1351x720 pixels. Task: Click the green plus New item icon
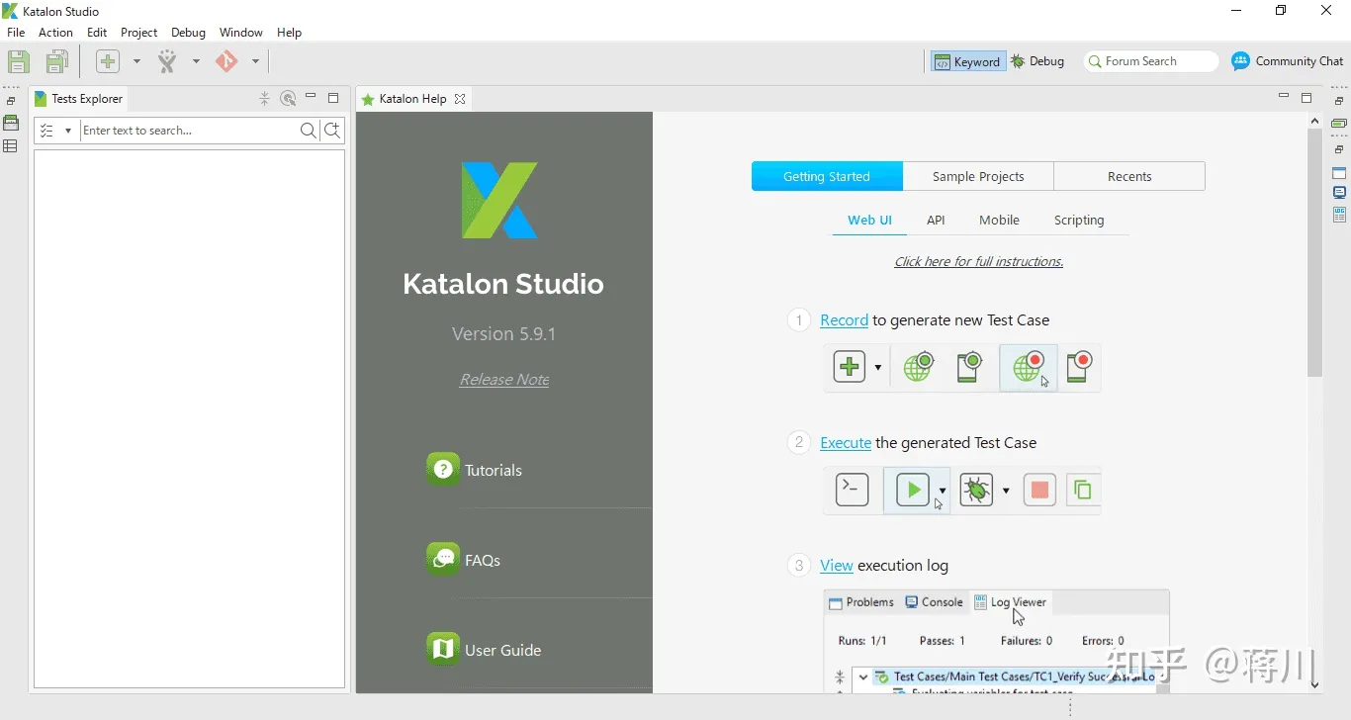pos(108,61)
